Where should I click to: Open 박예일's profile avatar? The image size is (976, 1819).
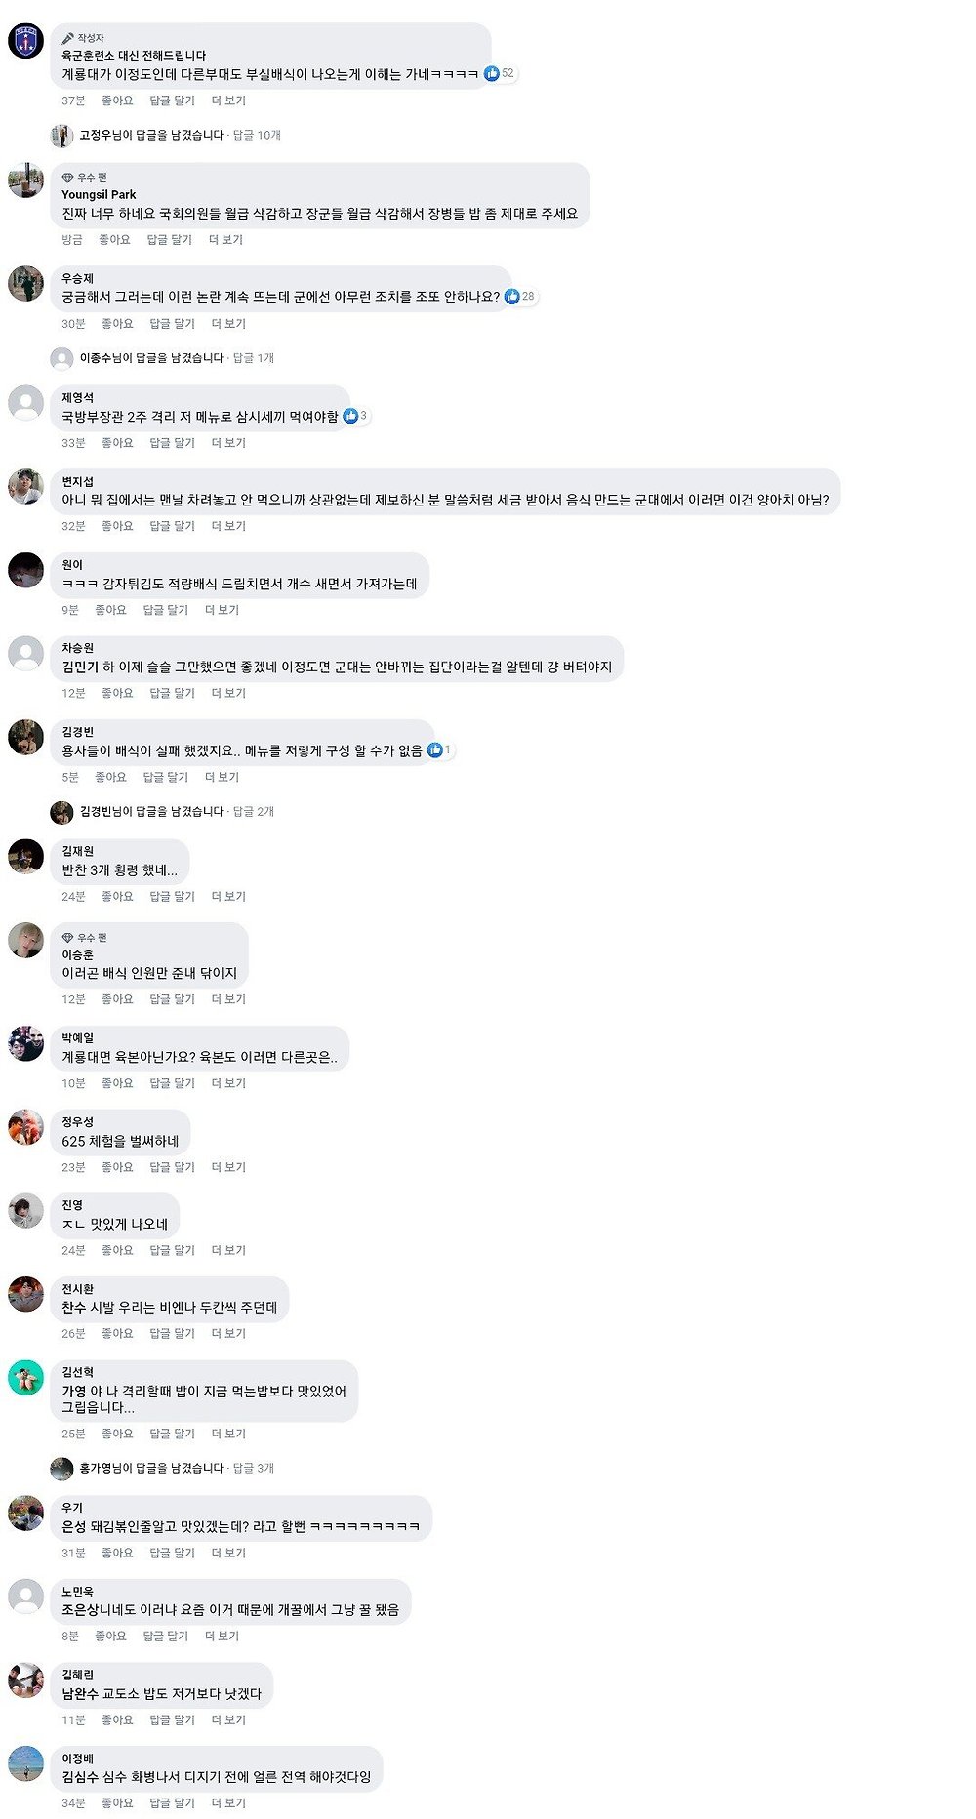coord(25,1043)
